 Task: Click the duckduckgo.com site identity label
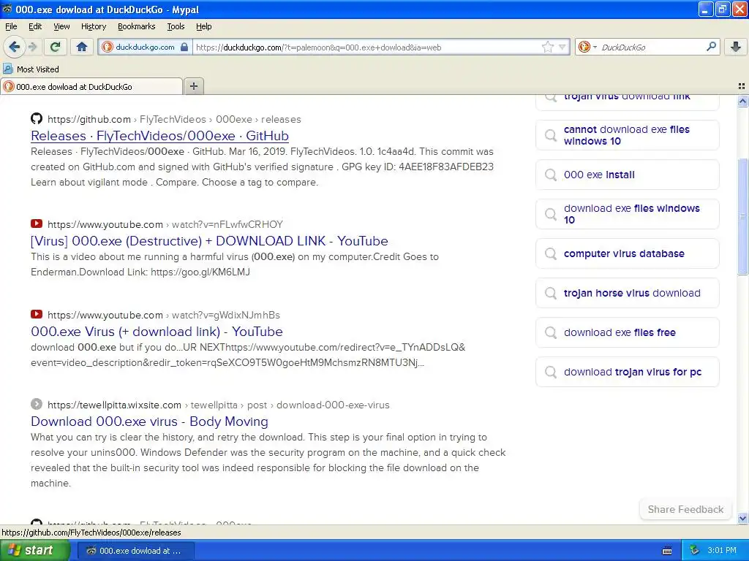click(x=145, y=47)
